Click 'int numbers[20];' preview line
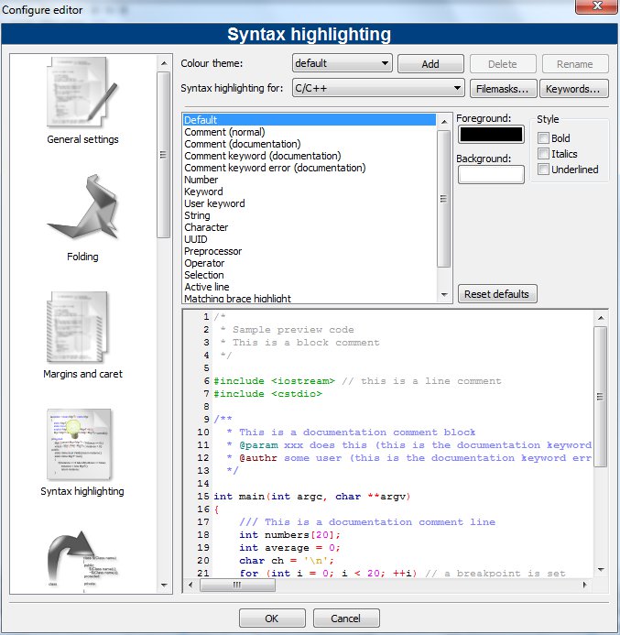The image size is (620, 635). click(289, 535)
